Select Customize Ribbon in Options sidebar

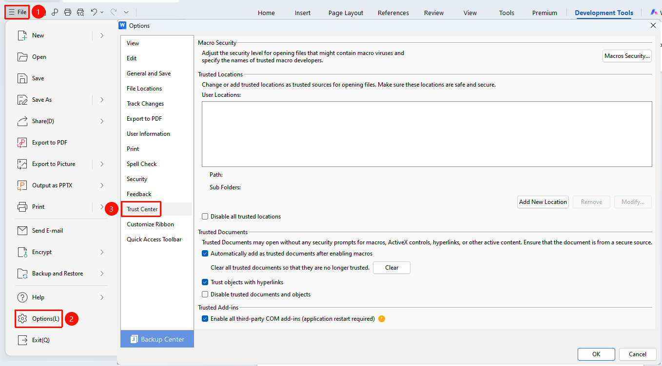(156, 224)
